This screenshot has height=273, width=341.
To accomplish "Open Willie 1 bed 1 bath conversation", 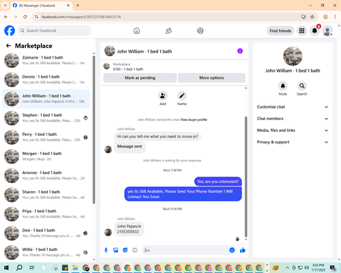I will 46,253.
